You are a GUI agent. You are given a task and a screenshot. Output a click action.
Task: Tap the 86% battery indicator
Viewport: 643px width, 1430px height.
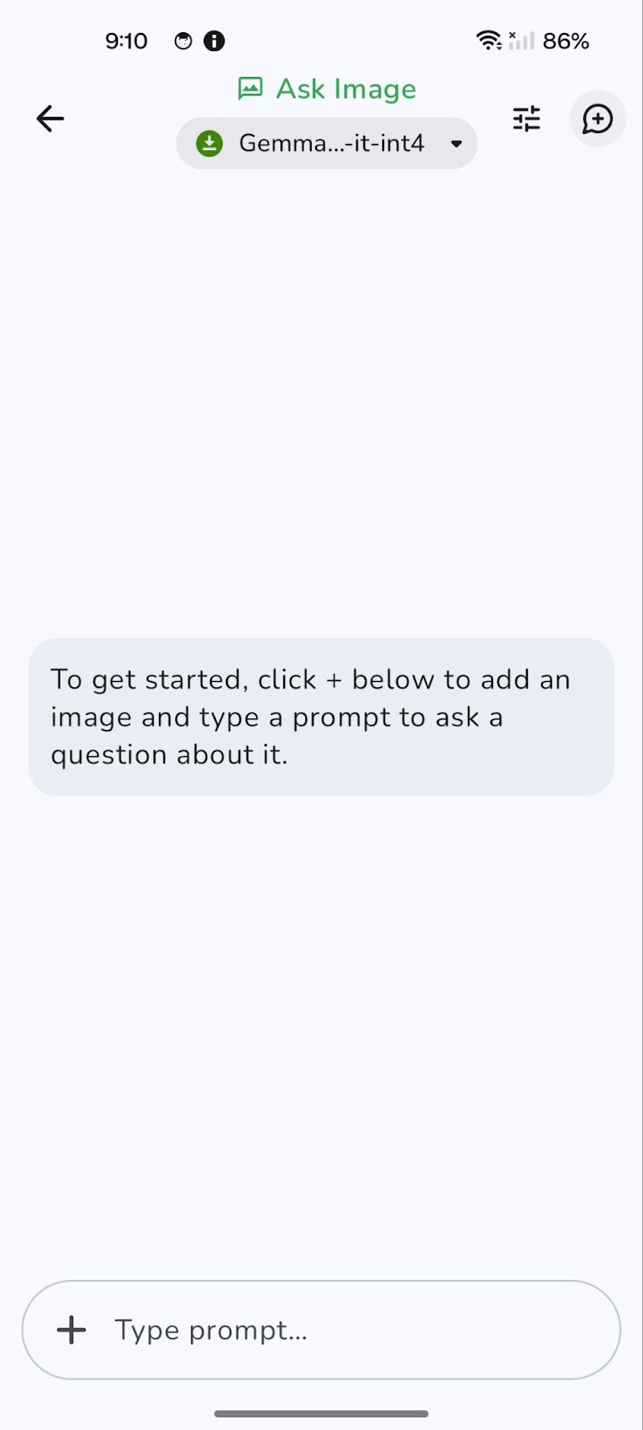(x=566, y=41)
